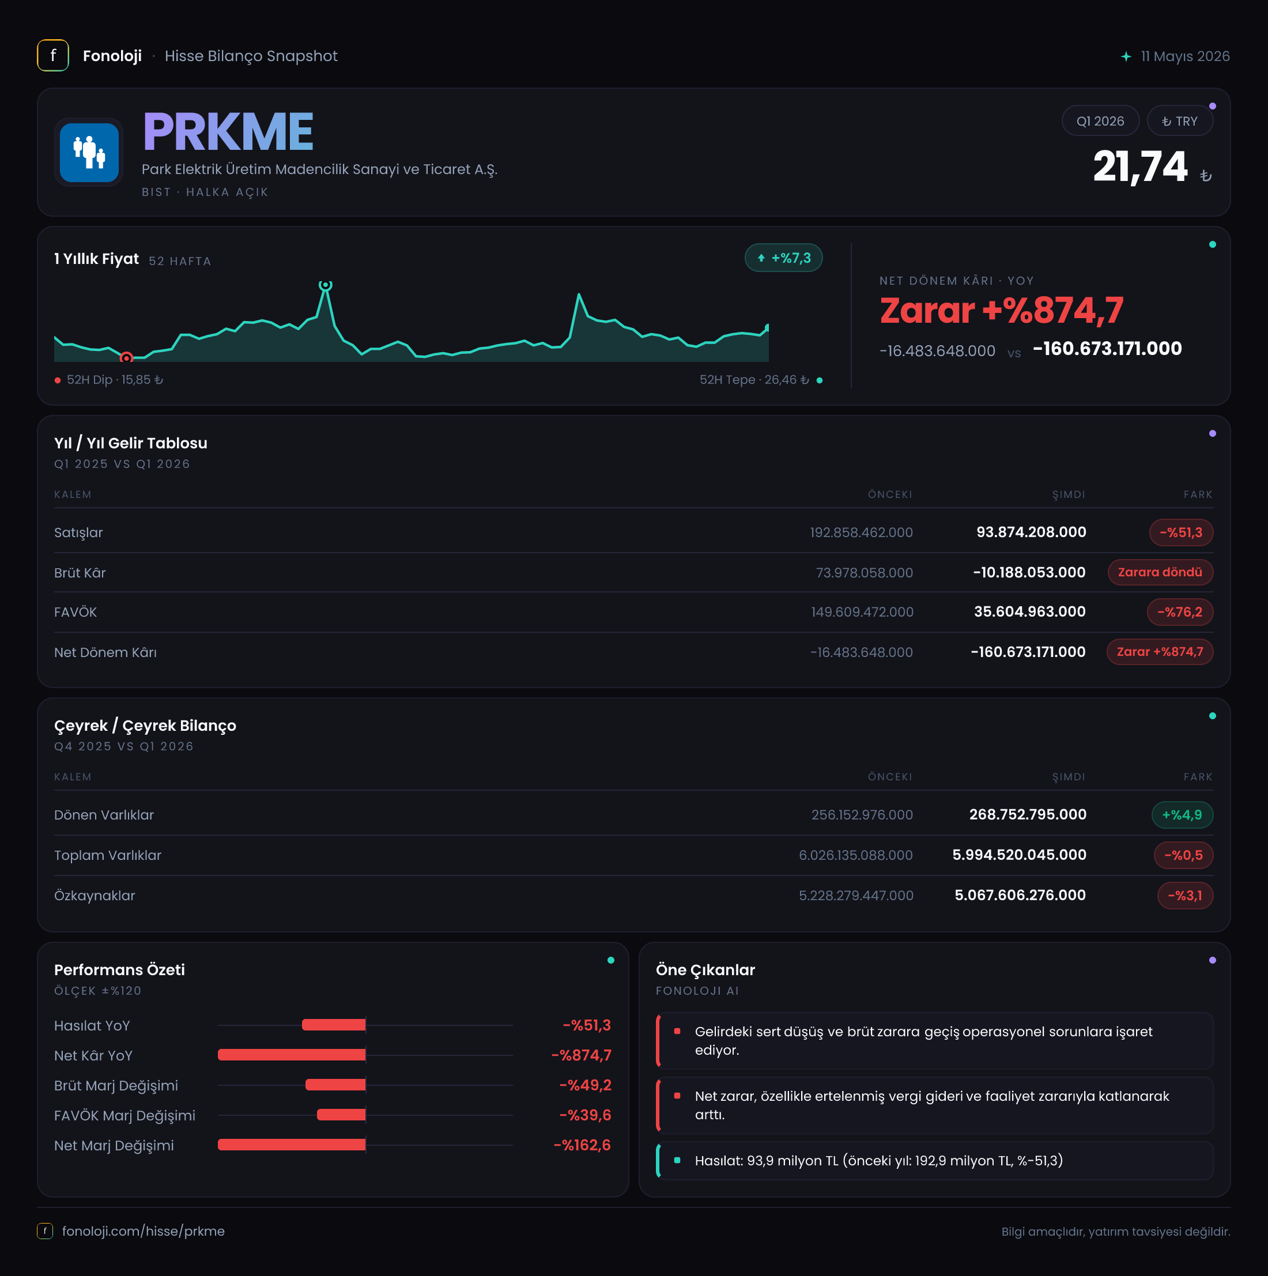Click the small Fonoloji icon in footer
The image size is (1268, 1276).
point(45,1231)
